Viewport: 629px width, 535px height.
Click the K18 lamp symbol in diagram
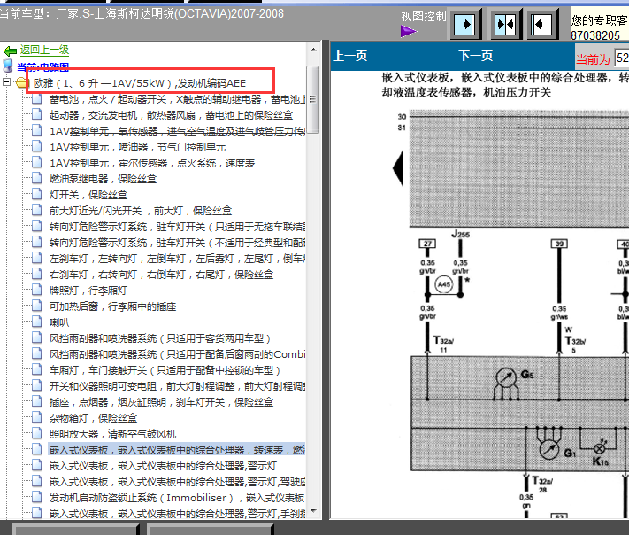tap(600, 448)
